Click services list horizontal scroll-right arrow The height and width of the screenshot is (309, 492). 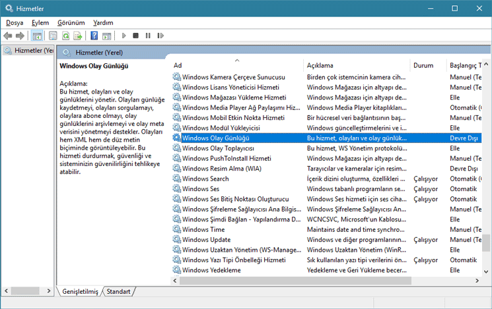(x=477, y=281)
